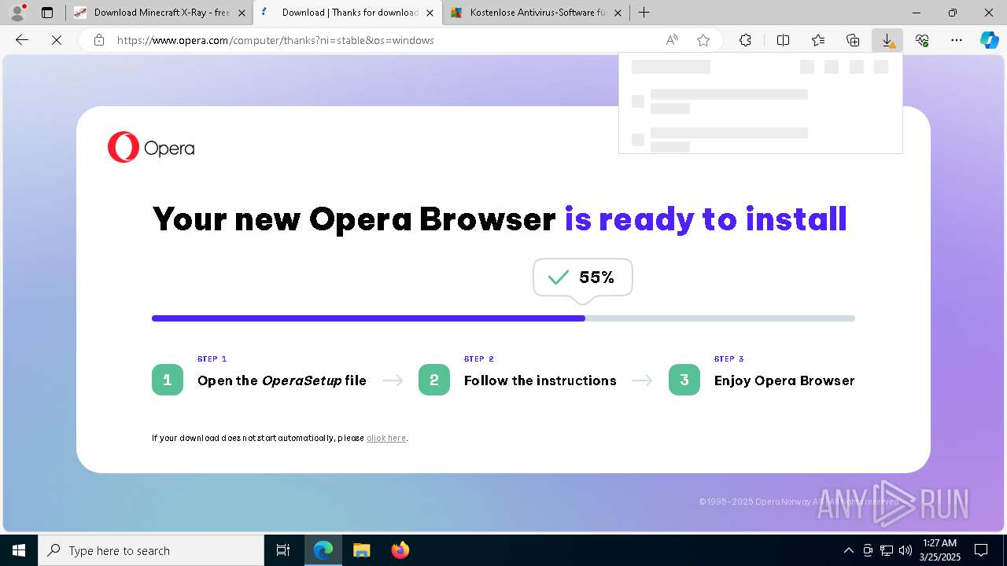Click the Opera logo

coord(151,148)
